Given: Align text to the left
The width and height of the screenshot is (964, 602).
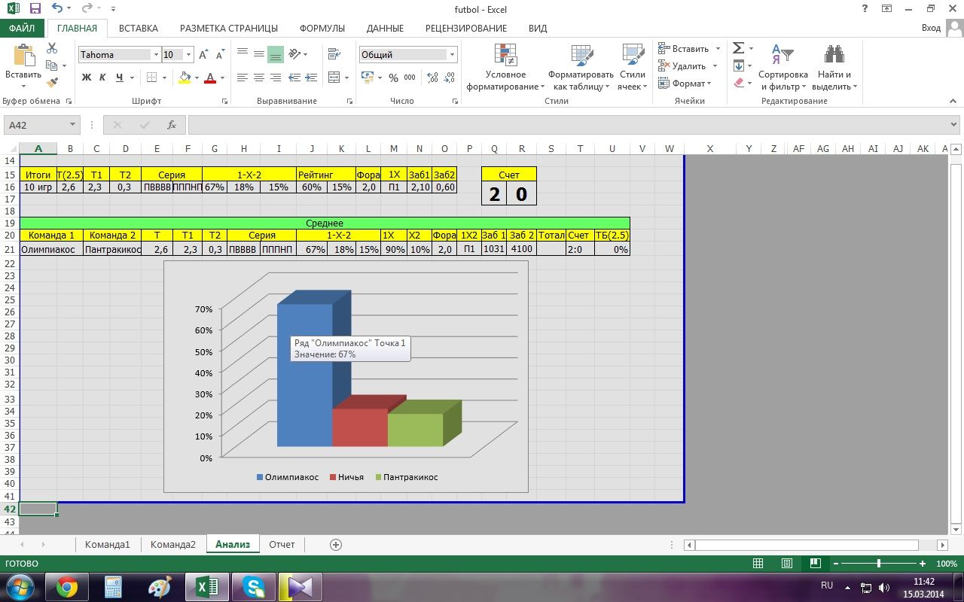Looking at the screenshot, I should tap(243, 78).
